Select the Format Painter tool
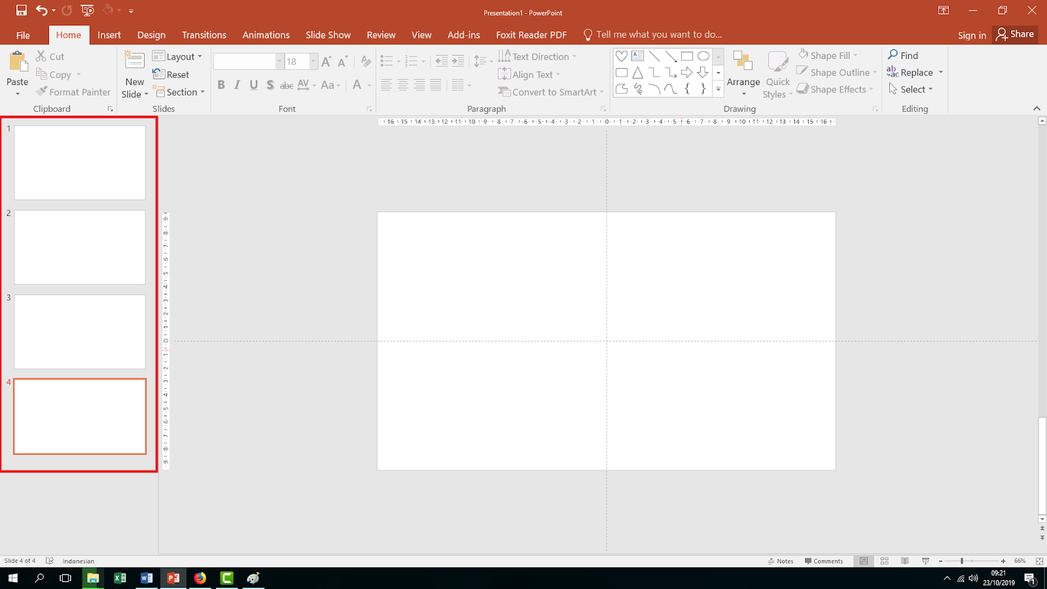 pyautogui.click(x=73, y=92)
